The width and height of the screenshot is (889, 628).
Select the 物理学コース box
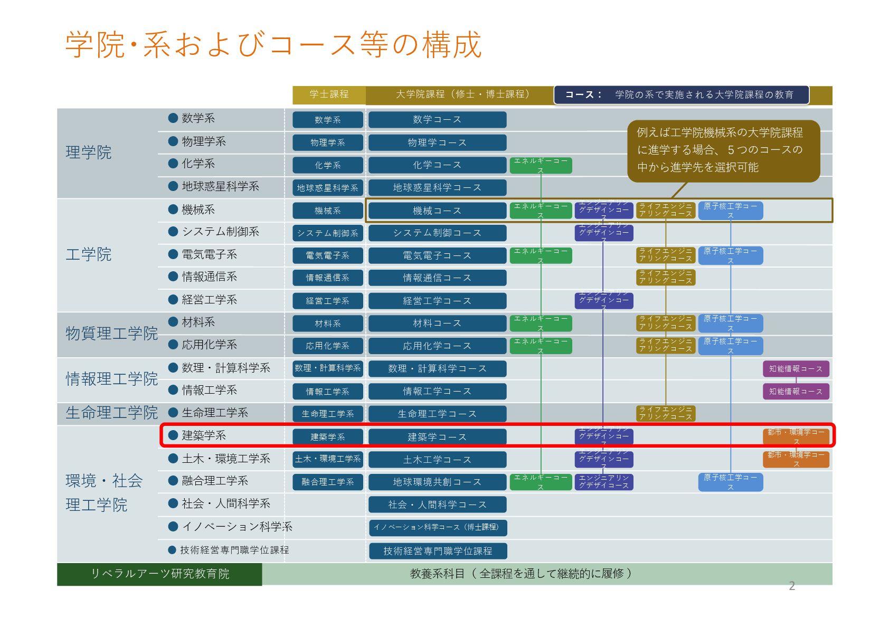tap(437, 142)
